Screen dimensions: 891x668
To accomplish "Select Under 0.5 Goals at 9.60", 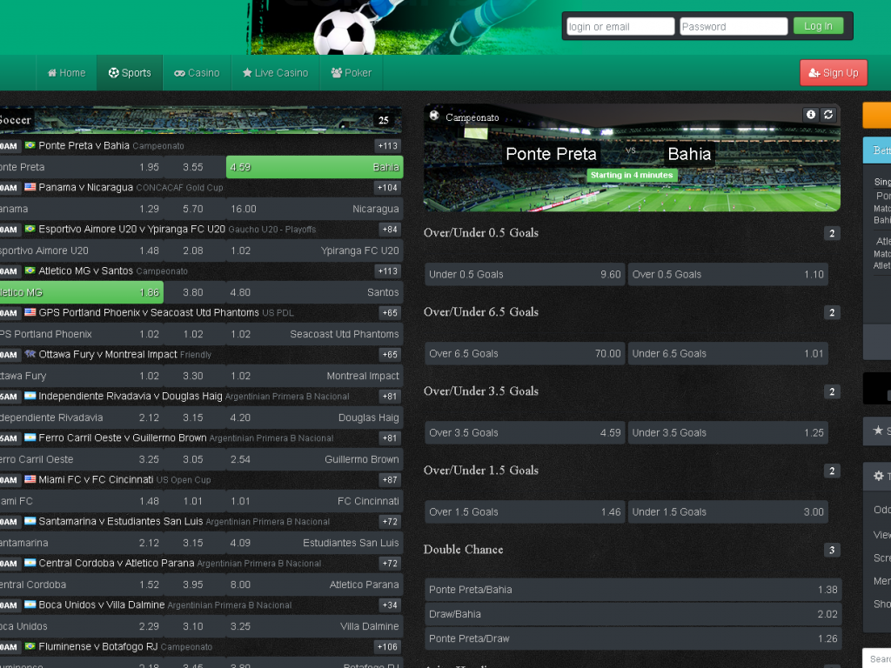I will tap(525, 274).
